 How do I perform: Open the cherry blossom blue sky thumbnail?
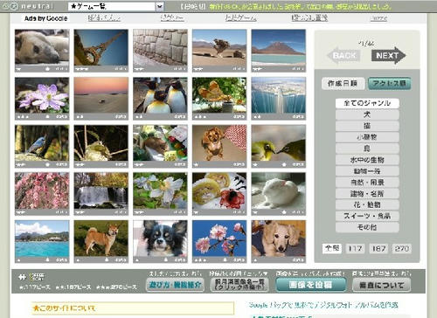pos(219,238)
